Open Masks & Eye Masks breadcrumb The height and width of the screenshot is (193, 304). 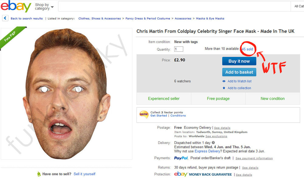point(210,19)
